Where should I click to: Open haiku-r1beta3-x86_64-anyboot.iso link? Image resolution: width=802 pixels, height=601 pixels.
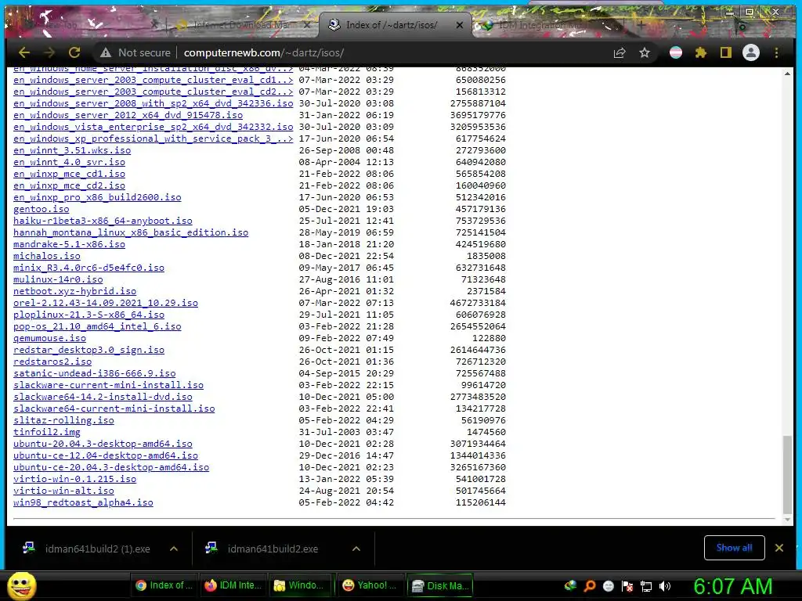pos(103,221)
